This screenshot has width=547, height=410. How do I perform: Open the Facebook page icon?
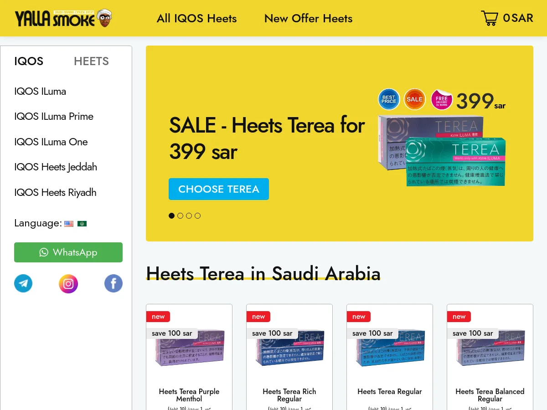pyautogui.click(x=114, y=283)
